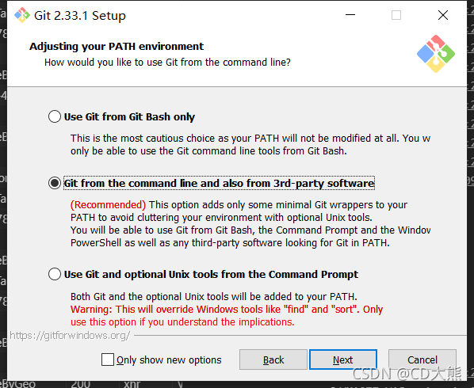Proceed with the Next button
474x388 pixels.
(343, 359)
